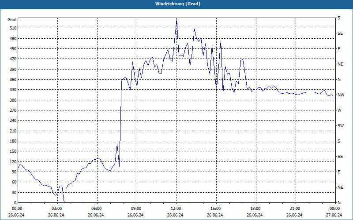The width and height of the screenshot is (353, 220).
Task: Select the 210 y-axis value
Action: click(x=13, y=131)
